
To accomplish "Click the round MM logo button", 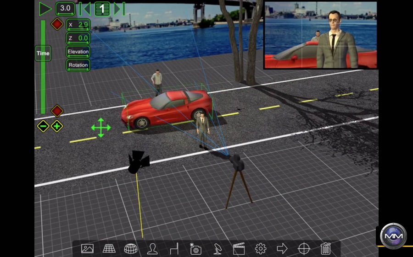I will point(393,236).
